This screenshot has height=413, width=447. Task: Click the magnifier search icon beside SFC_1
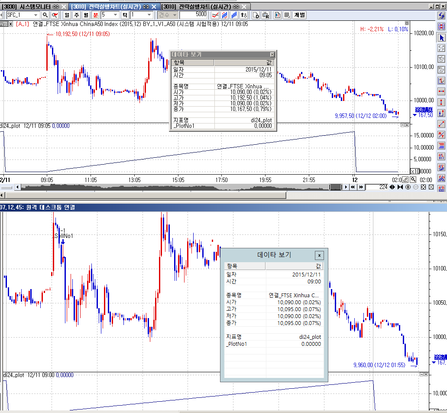coord(45,15)
